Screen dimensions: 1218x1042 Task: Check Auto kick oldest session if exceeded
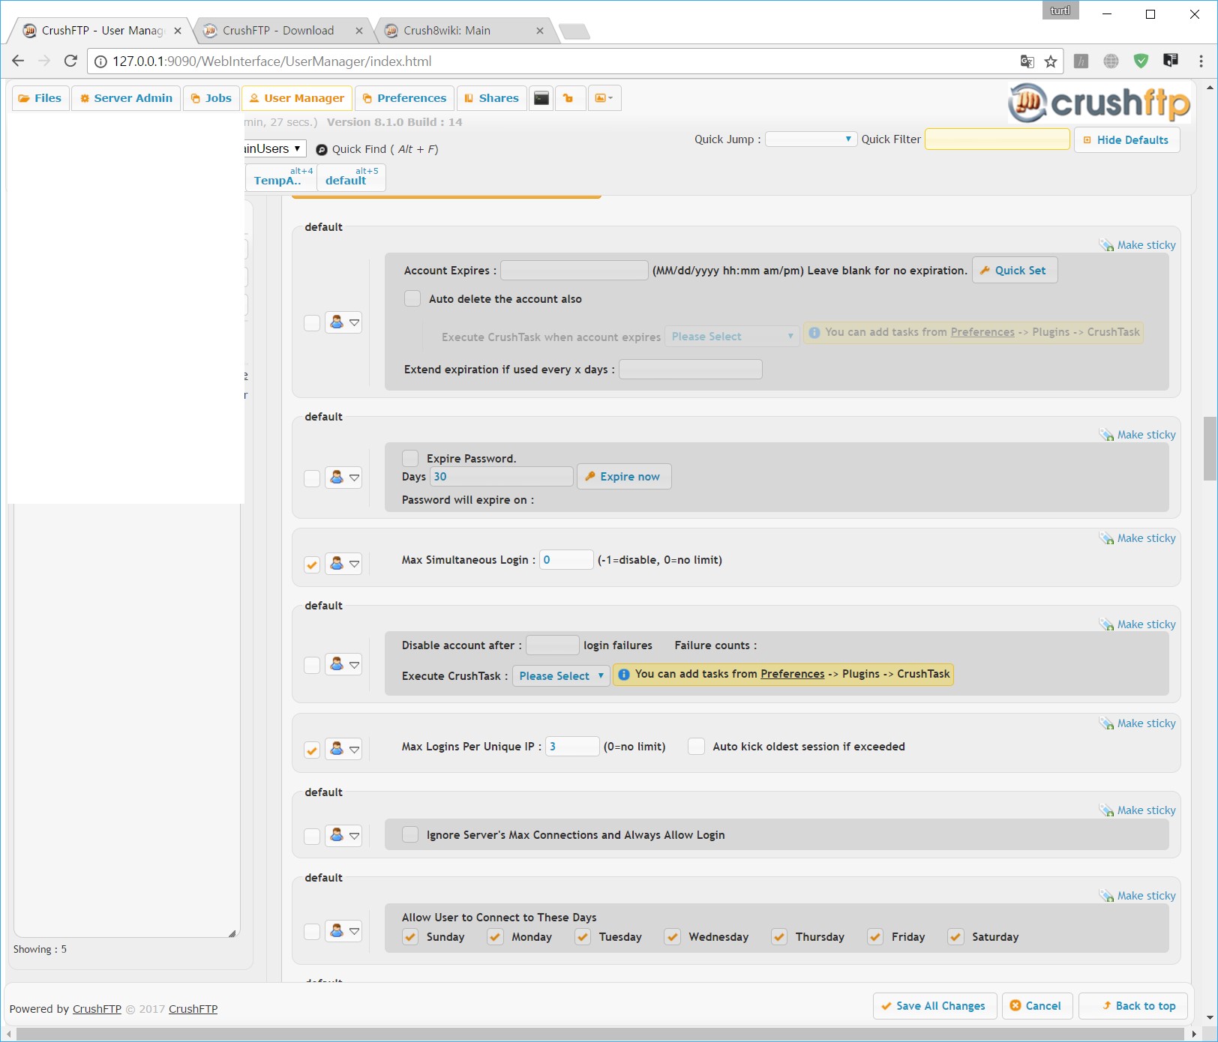[696, 746]
